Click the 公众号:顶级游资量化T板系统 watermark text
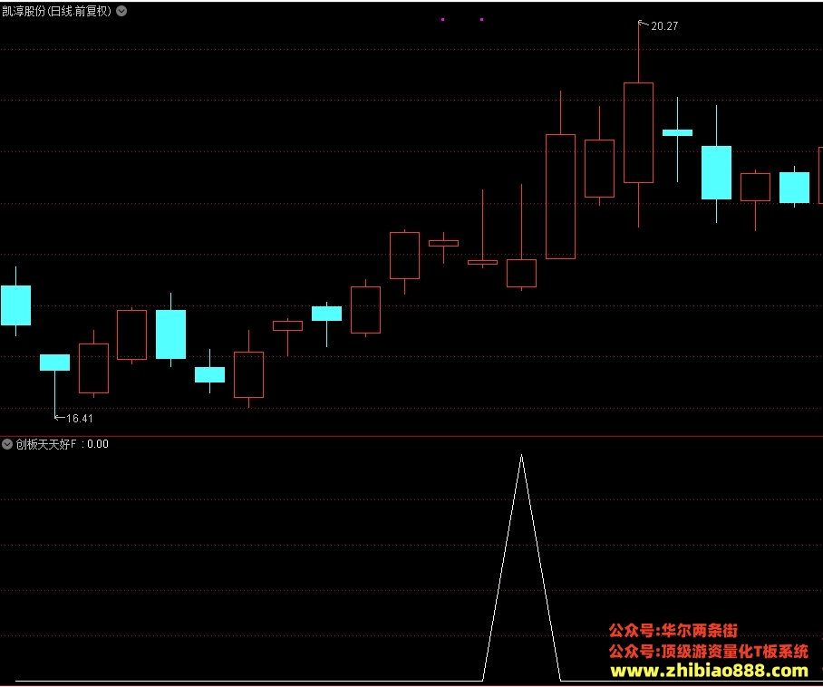Image resolution: width=823 pixels, height=687 pixels. click(x=709, y=652)
